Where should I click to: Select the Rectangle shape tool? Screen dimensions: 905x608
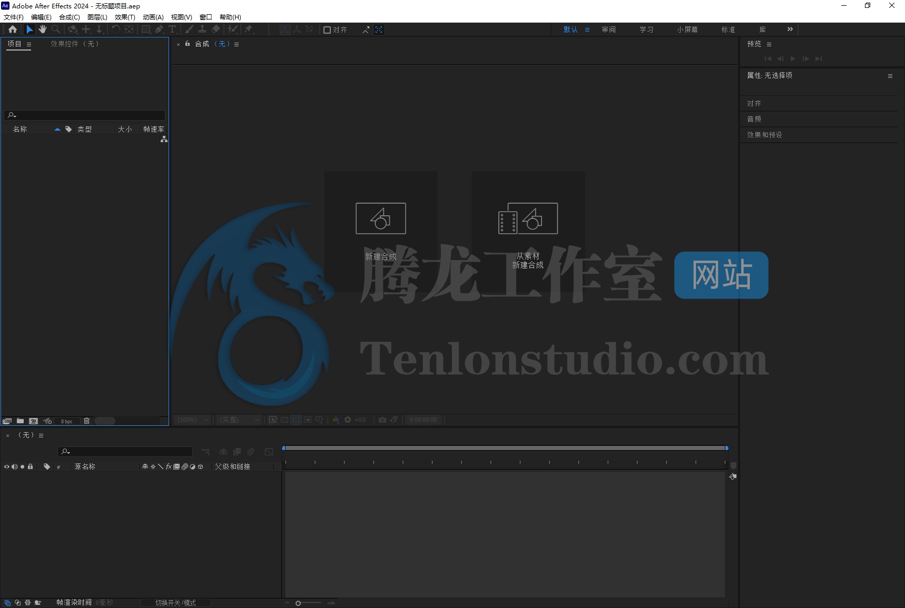146,29
